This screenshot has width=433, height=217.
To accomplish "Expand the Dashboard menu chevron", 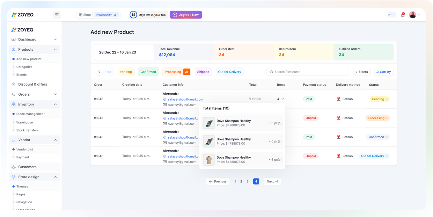I will tap(55, 40).
